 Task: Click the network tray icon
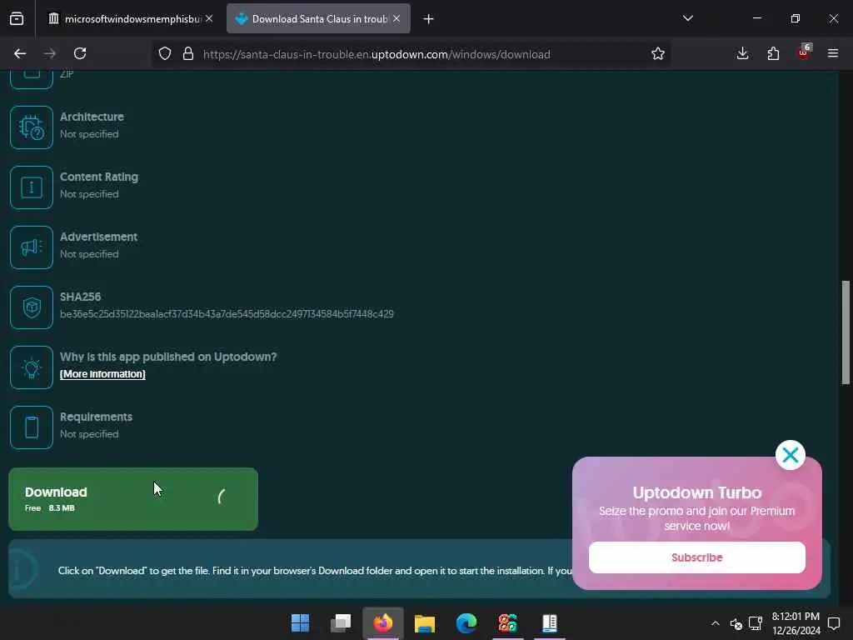coord(755,623)
